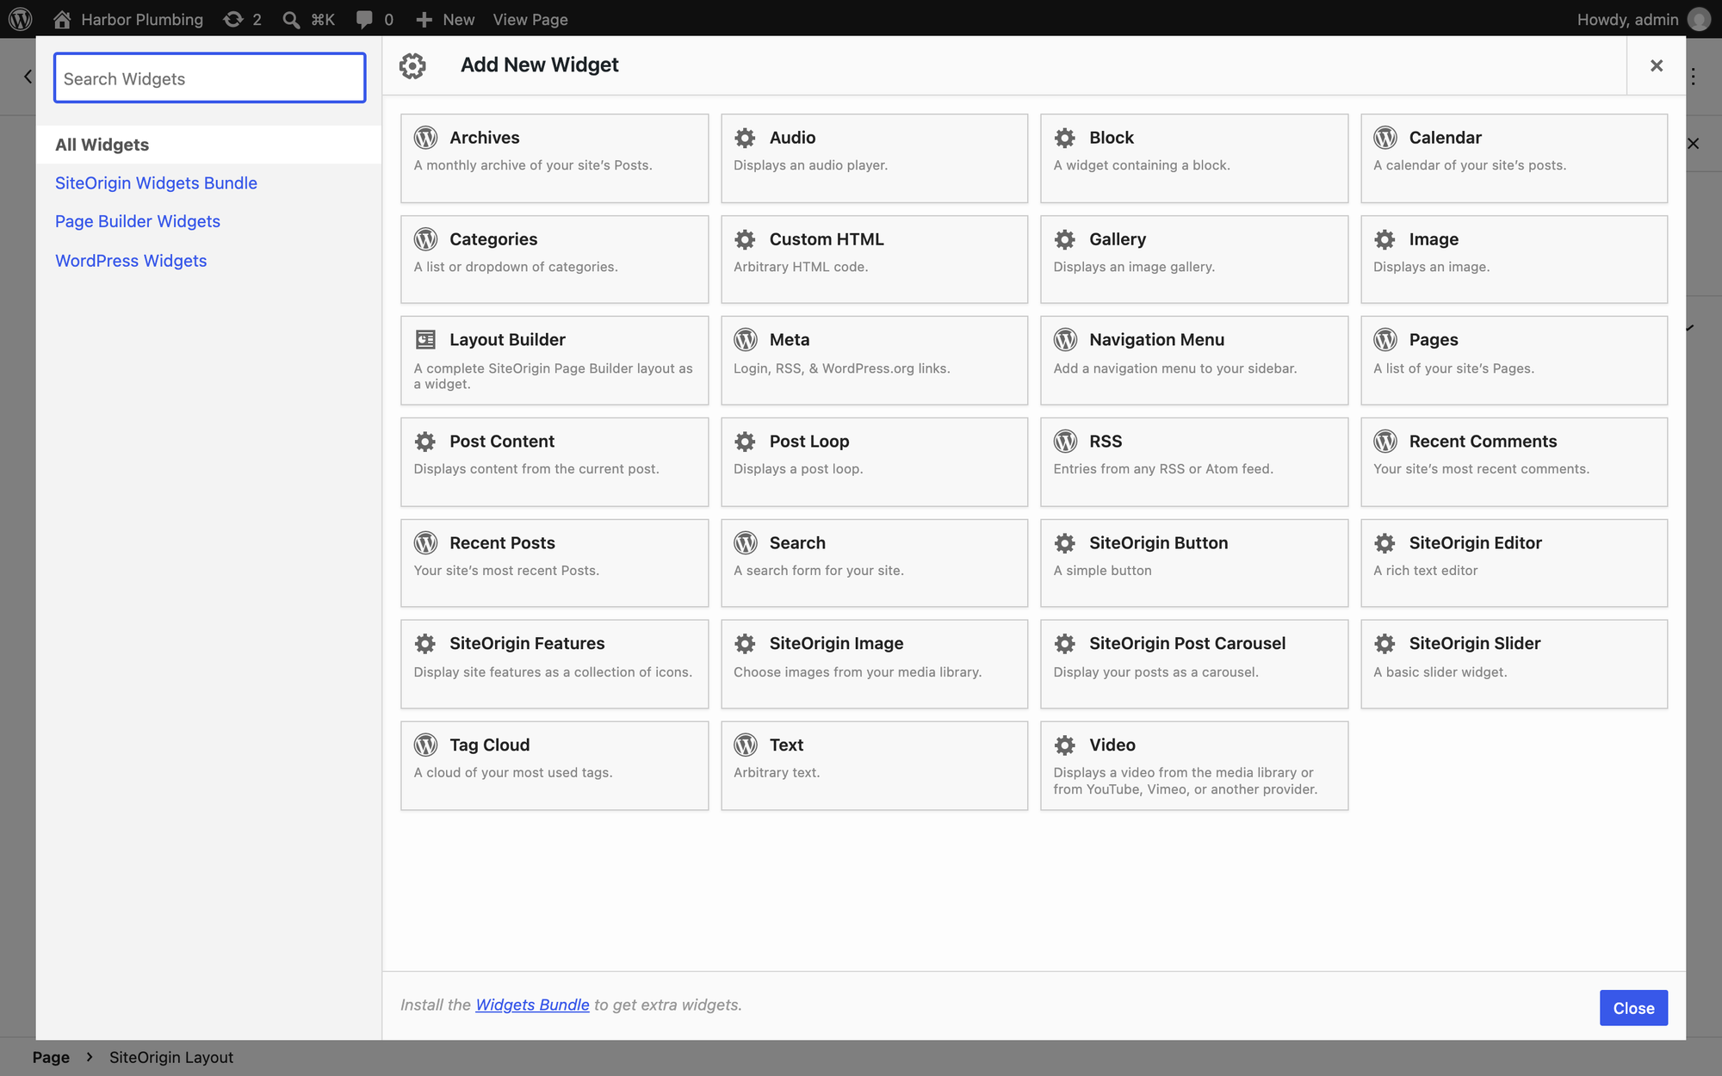Image resolution: width=1722 pixels, height=1076 pixels.
Task: Add the Recent Comments widget
Action: (1514, 462)
